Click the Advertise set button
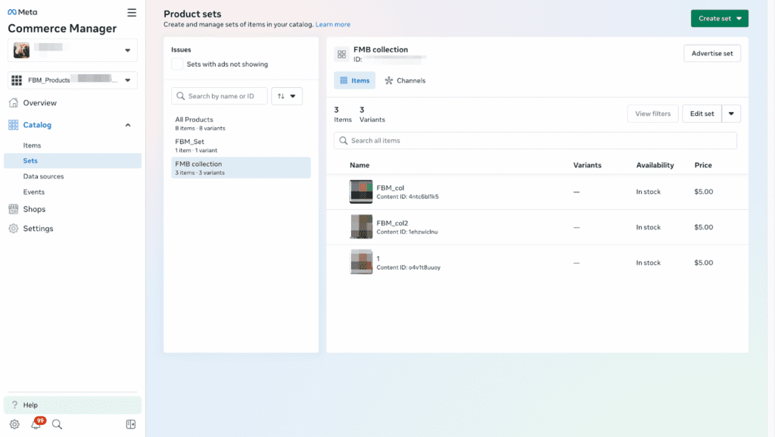 (711, 53)
